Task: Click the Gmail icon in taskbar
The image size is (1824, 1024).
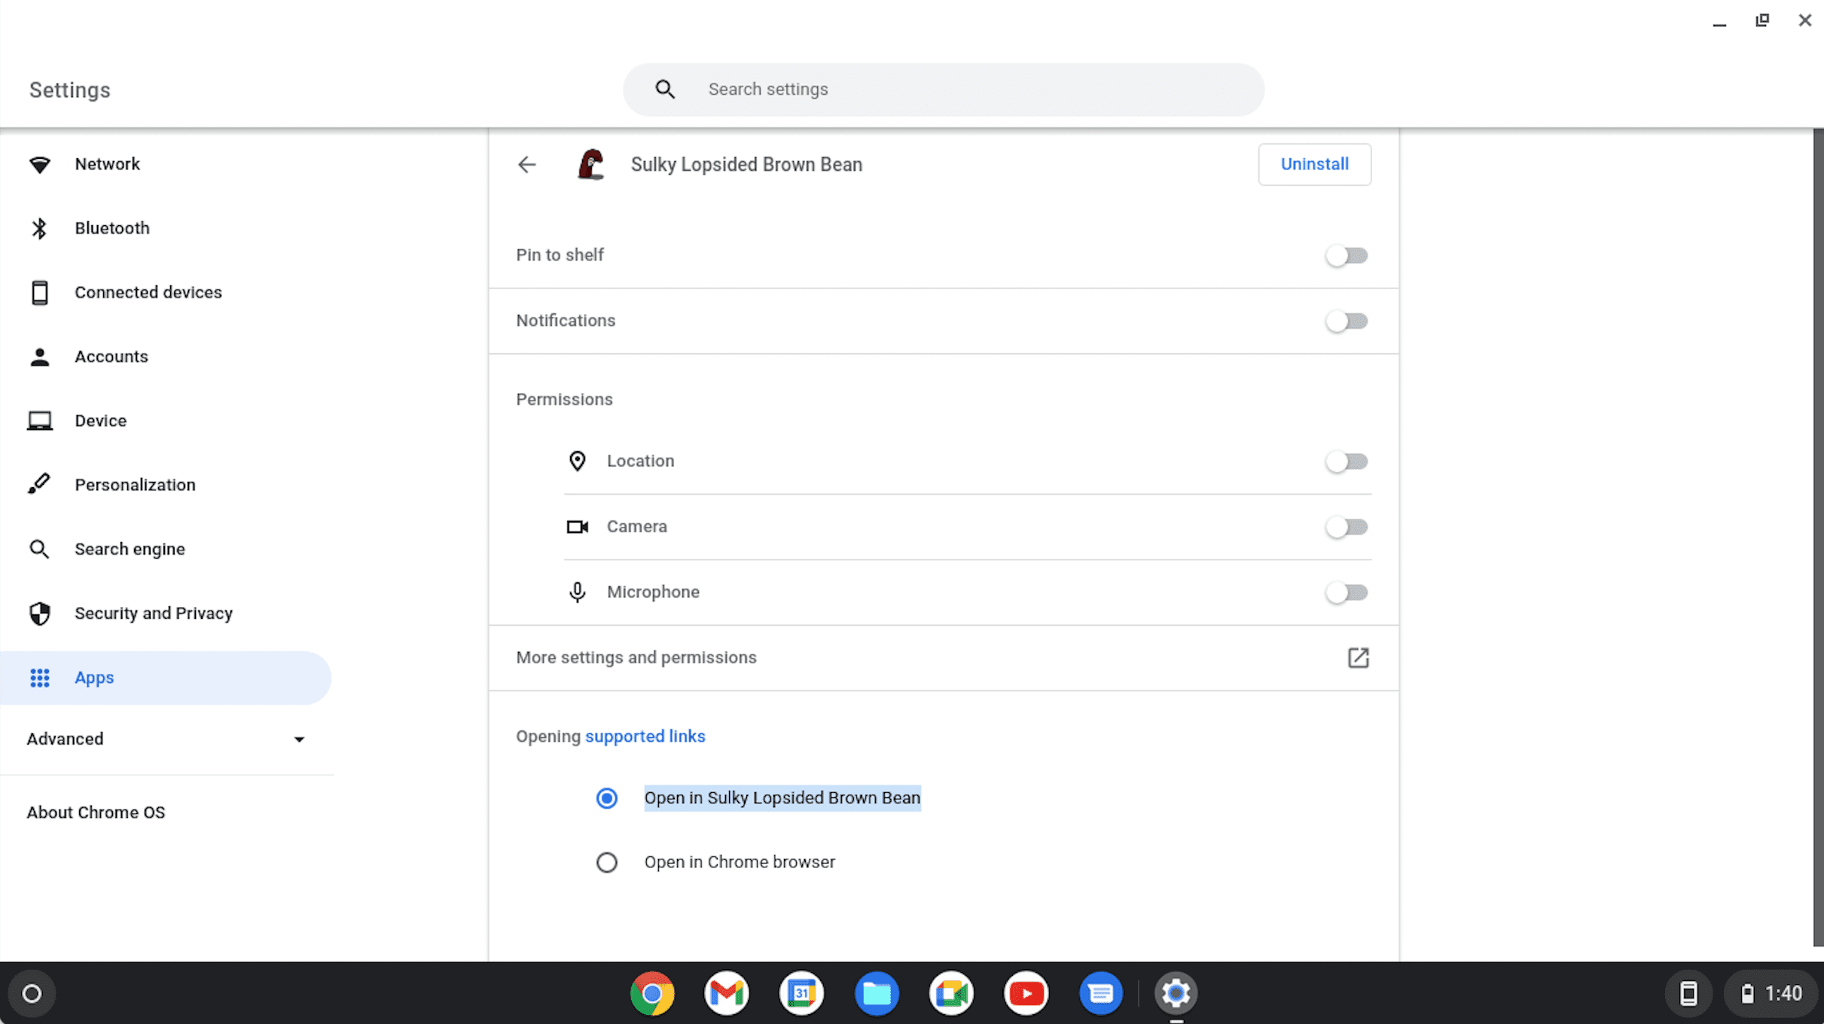Action: click(x=725, y=992)
